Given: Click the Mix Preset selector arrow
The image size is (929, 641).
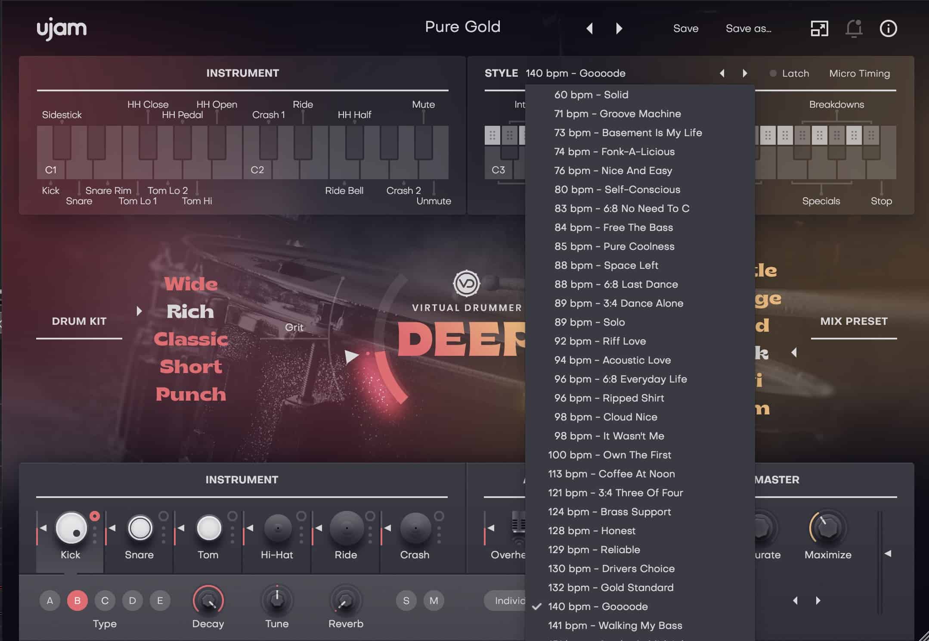Looking at the screenshot, I should click(x=794, y=352).
